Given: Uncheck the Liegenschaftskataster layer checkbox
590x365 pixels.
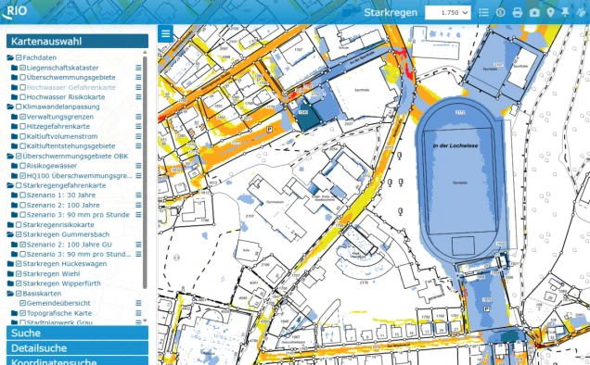Looking at the screenshot, I should (x=22, y=68).
